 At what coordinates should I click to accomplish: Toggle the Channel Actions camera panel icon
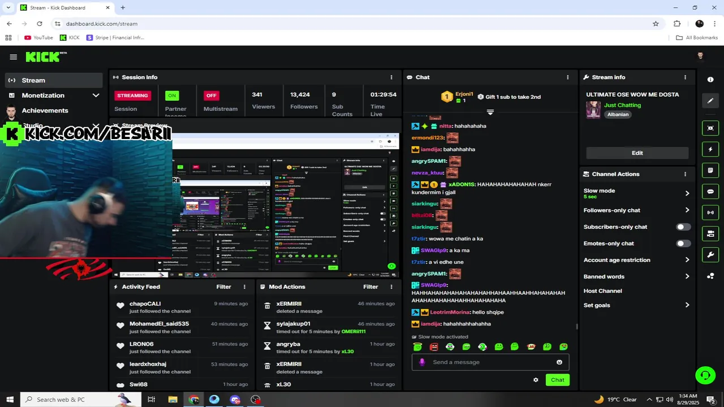click(x=710, y=233)
